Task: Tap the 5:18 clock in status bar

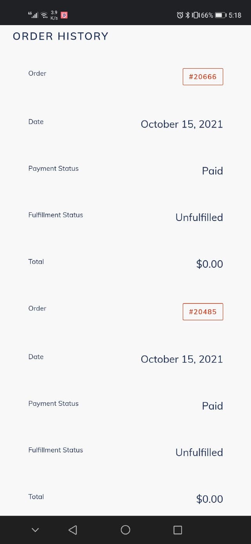Action: pos(235,15)
